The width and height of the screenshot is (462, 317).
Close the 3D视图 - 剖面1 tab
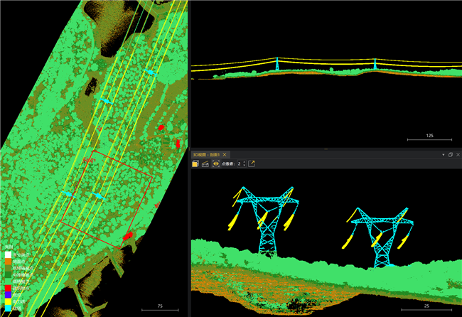click(225, 154)
